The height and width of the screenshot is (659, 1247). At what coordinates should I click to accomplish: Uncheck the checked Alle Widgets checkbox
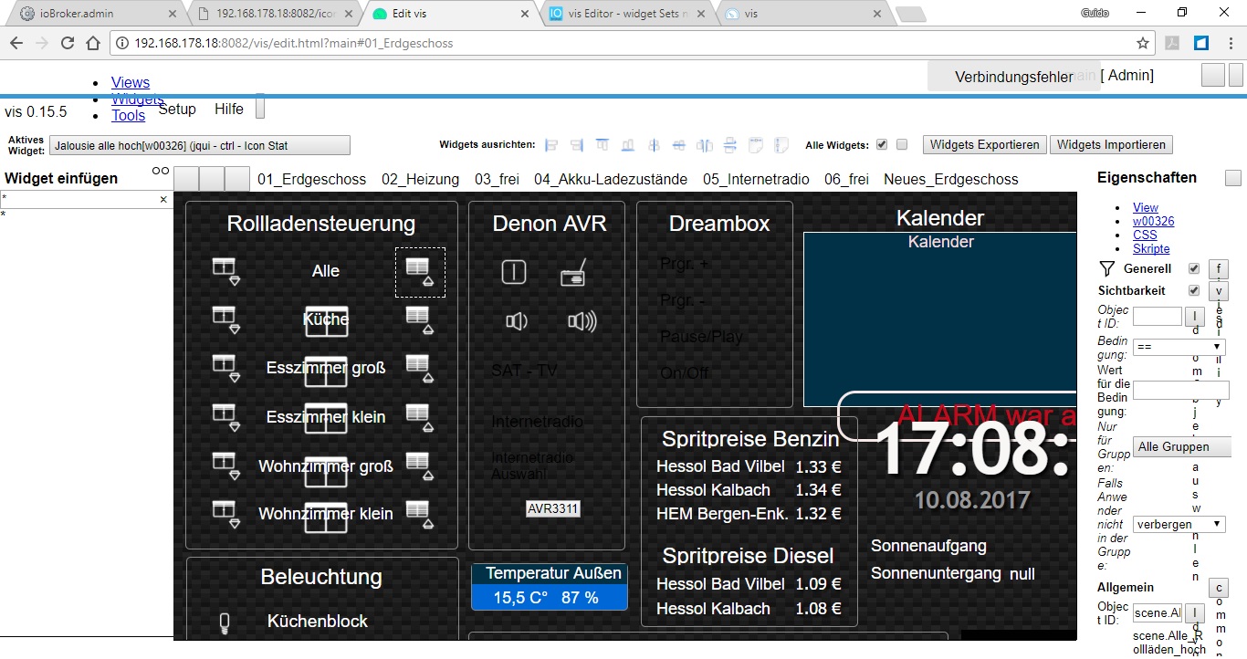tap(881, 144)
